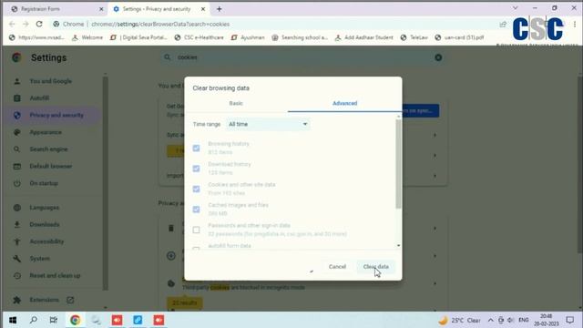Click the System wrench icon

click(16, 259)
